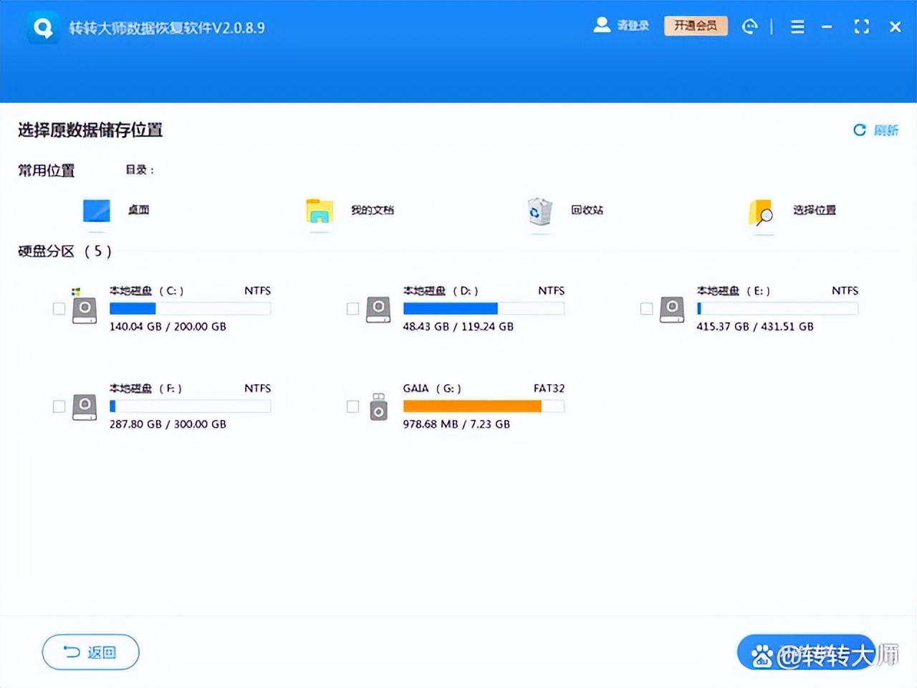Click the customer service headset icon

[749, 27]
